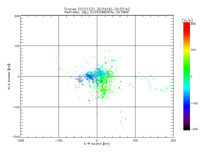The image size is (204, 153).
Task: Click the [m/s] colorbar unit label
Action: (x=187, y=20)
